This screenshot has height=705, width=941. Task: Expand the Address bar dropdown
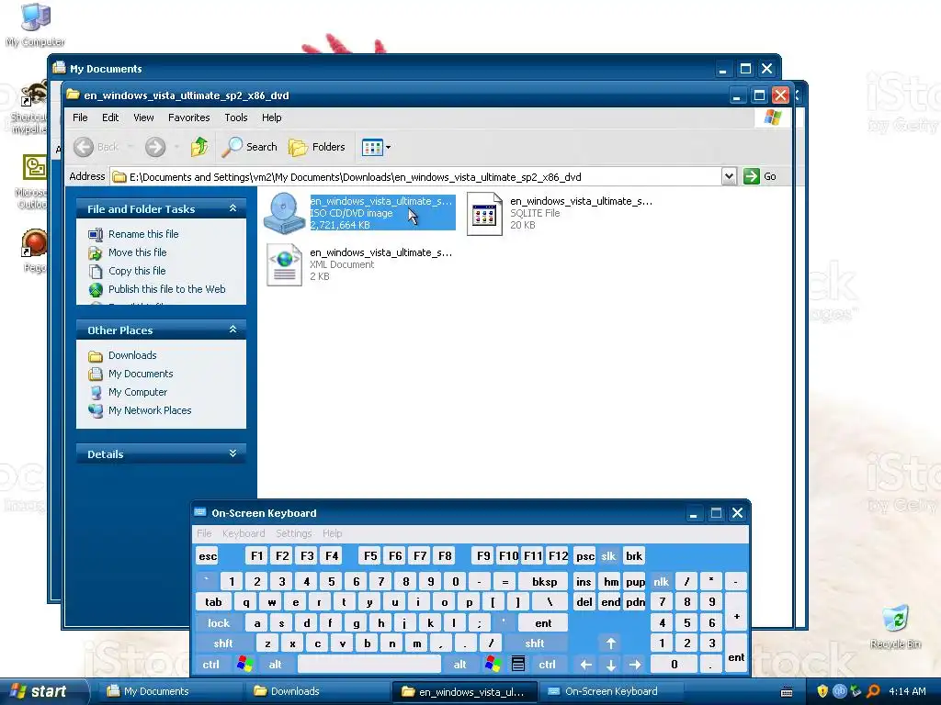click(729, 176)
